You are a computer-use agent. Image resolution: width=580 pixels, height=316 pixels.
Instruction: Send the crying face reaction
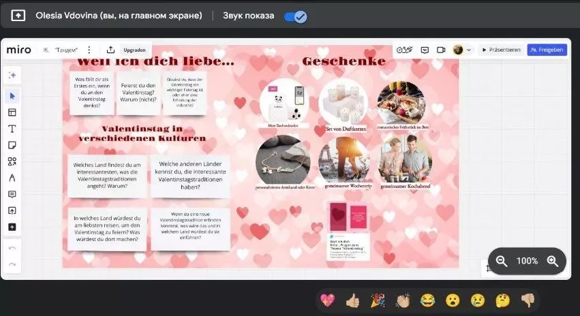pos(478,300)
